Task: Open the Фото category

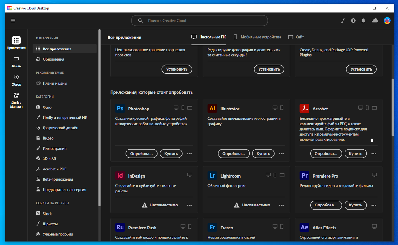Action: click(65, 107)
